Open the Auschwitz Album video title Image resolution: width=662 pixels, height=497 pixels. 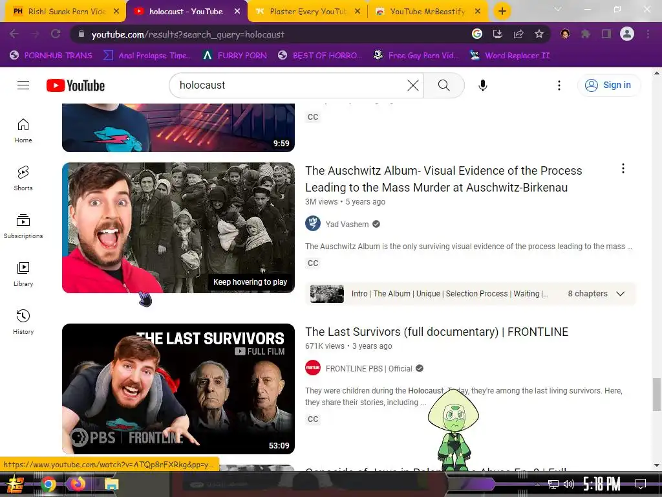click(443, 179)
